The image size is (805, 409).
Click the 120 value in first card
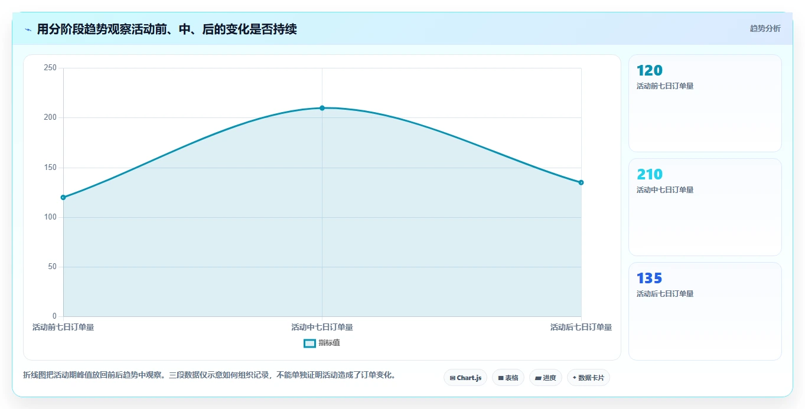pyautogui.click(x=649, y=71)
